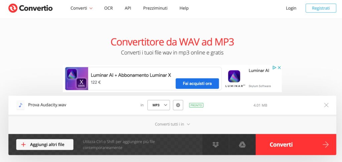
Task: Open the Help page
Action: [x=184, y=8]
